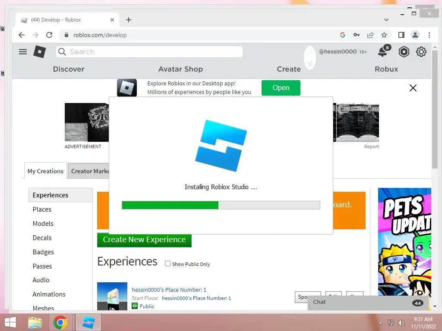Click the Public status link
Image resolution: width=442 pixels, height=331 pixels.
point(147,306)
